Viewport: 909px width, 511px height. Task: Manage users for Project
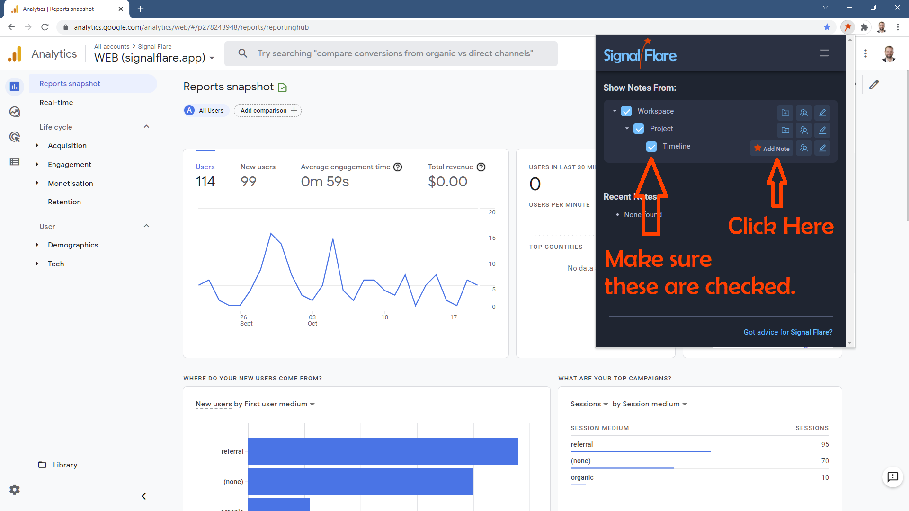[x=804, y=130]
